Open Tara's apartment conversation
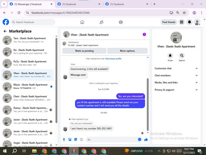 (28, 40)
